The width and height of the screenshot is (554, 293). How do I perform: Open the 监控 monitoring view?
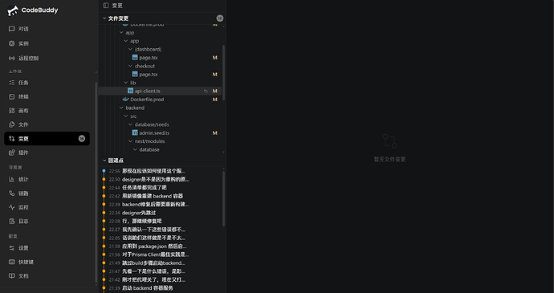[x=47, y=207]
